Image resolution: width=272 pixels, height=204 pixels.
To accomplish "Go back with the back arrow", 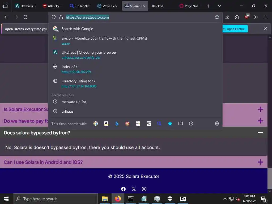I will click(x=6, y=17).
